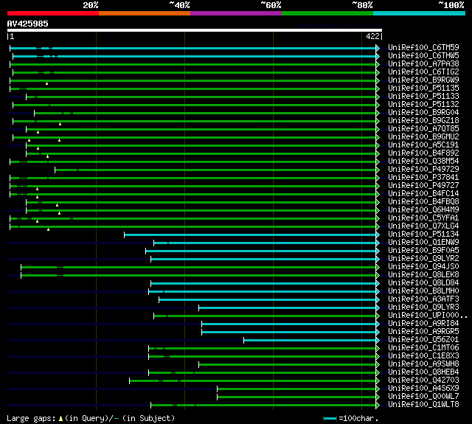472x424 pixels.
Task: Open the last hit UniRef100_Q1WLT8
Action: point(423,404)
